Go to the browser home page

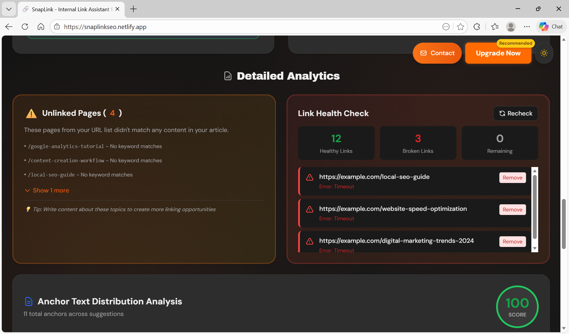tap(41, 27)
